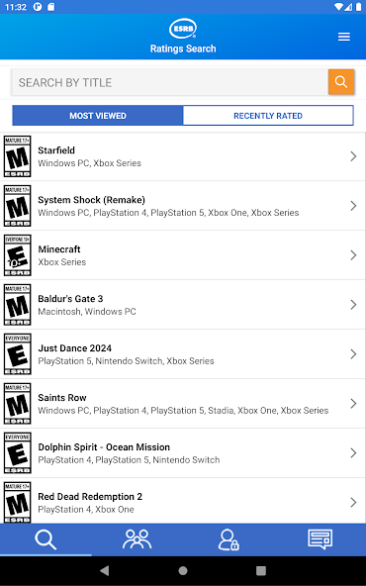Open the parental controls lock-person icon

(229, 539)
